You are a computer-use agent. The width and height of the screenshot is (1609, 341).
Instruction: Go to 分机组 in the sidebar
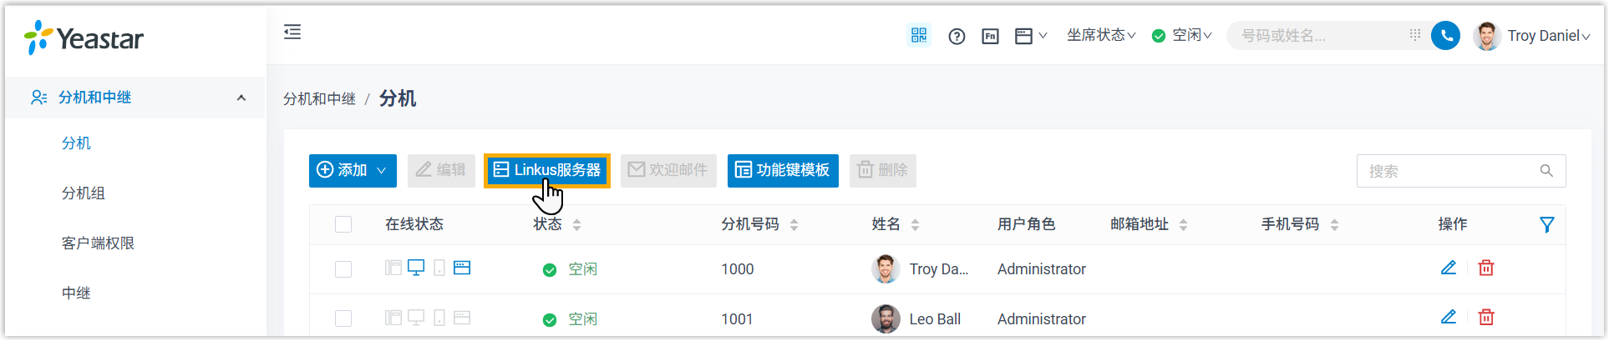[x=84, y=193]
